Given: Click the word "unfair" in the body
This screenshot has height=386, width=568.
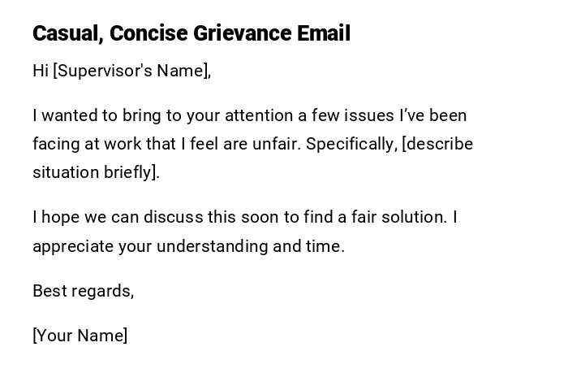Looking at the screenshot, I should tap(275, 144).
